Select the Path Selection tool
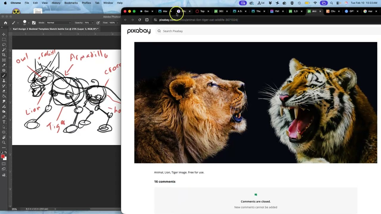Screen dimensions: 381x214 (x=4, y=127)
